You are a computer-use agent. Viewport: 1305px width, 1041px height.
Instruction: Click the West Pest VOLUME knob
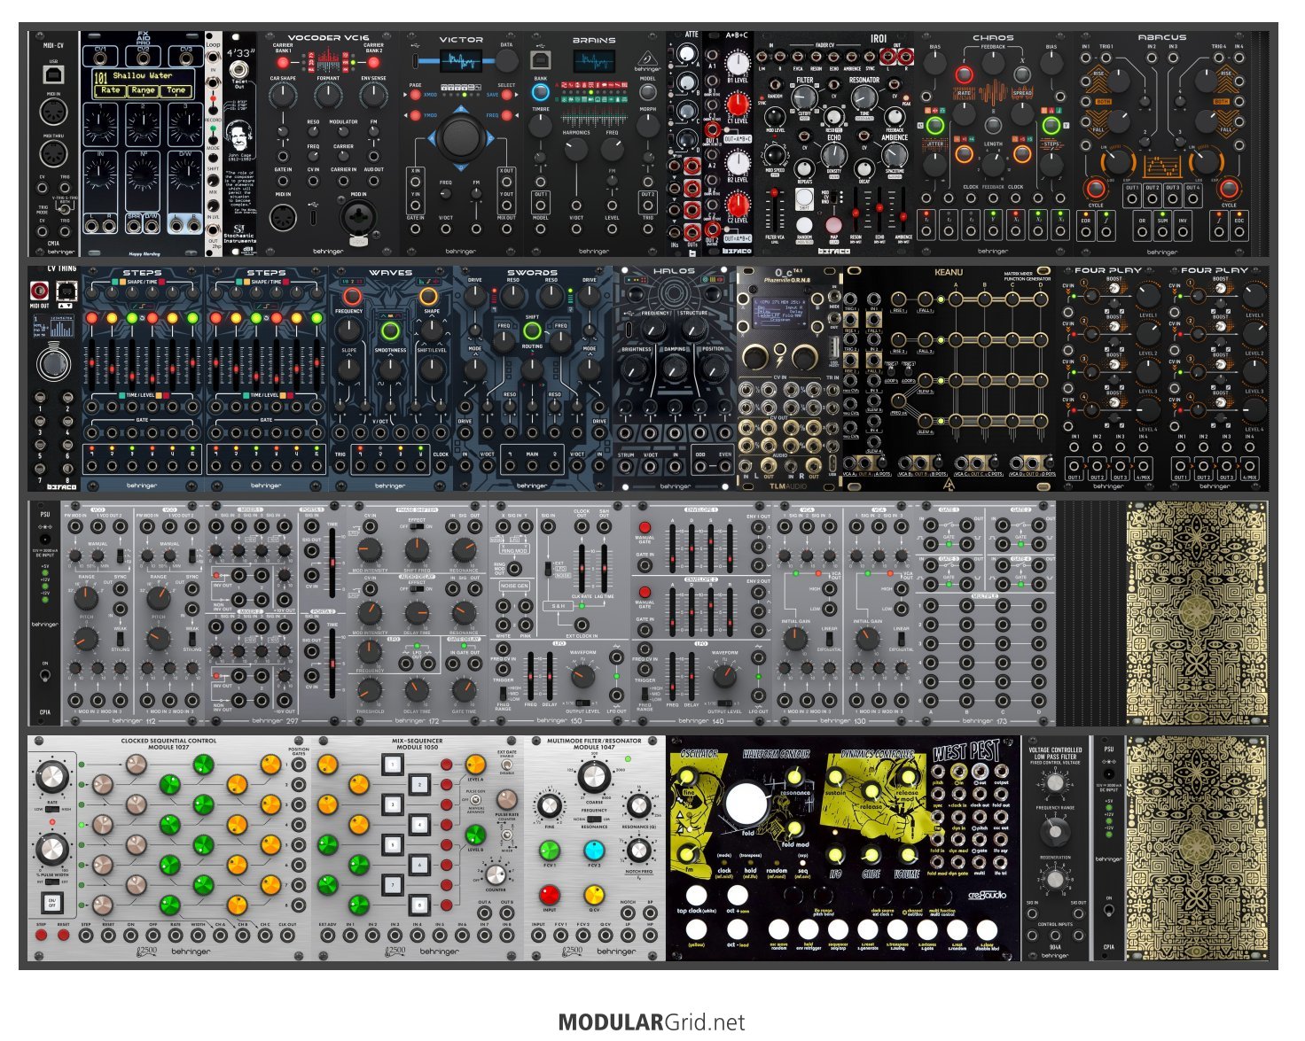coord(908,856)
